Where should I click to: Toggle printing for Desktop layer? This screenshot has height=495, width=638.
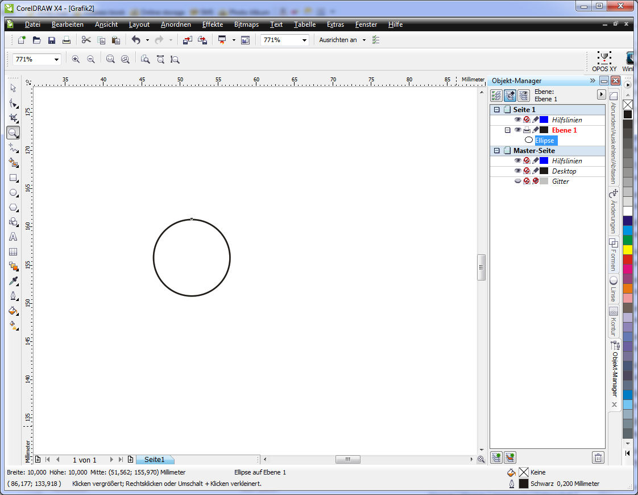coord(527,171)
